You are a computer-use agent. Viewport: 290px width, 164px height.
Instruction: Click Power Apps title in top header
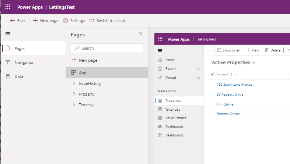(x=30, y=7)
